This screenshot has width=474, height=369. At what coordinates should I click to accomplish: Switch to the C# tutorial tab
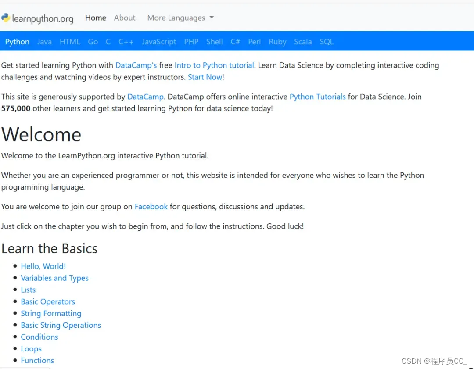coord(235,42)
